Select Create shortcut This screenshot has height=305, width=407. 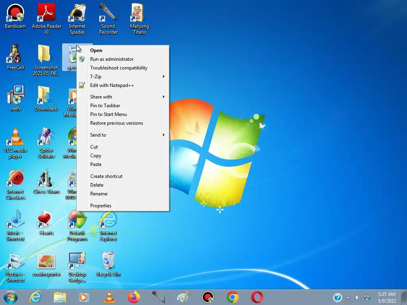coord(123,176)
